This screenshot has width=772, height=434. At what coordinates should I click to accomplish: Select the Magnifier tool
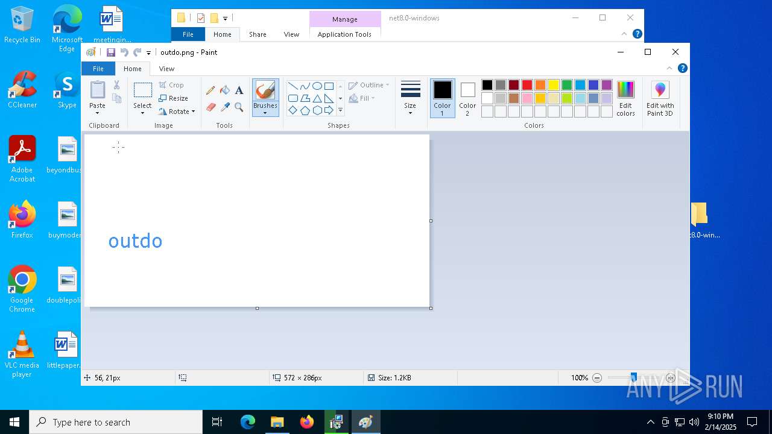click(x=239, y=107)
